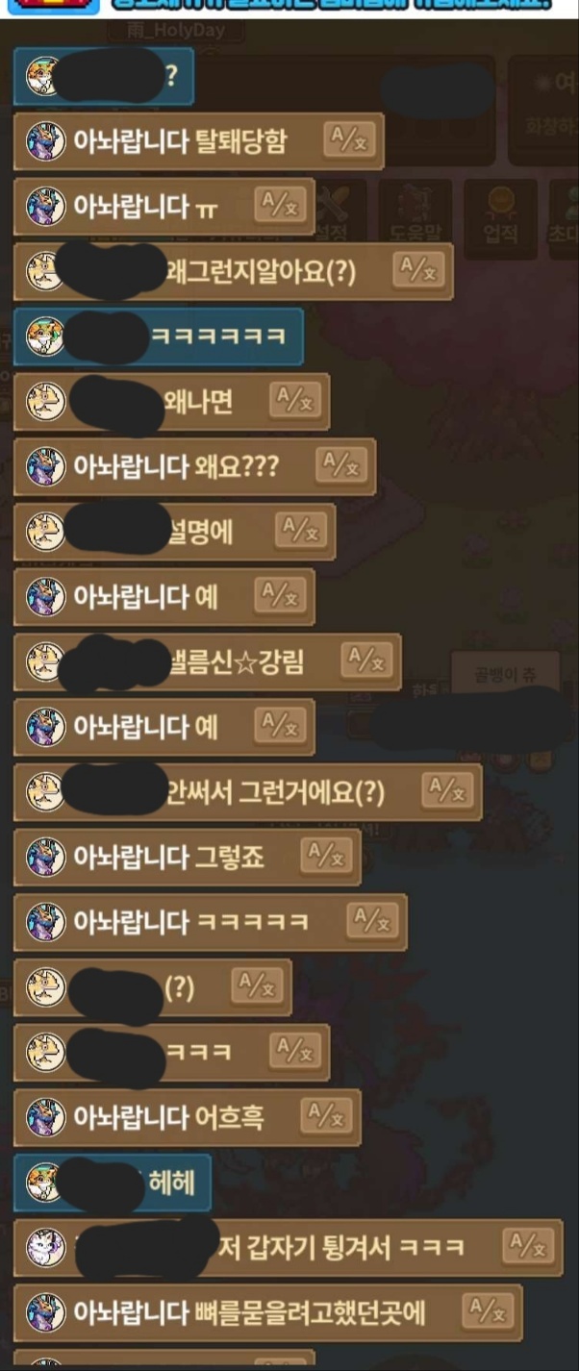
Task: Click translate icon beside 아놔랍니다 ㅠ
Action: (x=281, y=206)
